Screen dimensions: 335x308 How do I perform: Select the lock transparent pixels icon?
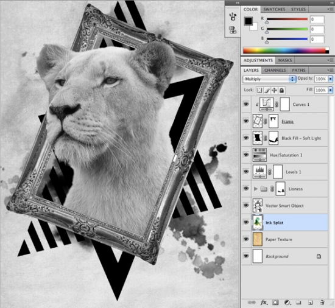point(259,90)
